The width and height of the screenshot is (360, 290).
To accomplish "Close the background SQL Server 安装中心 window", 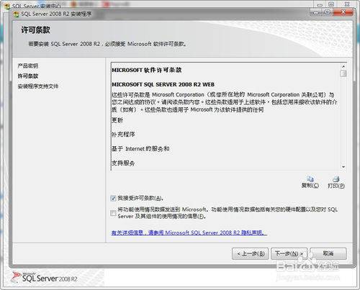I will tap(347, 4).
